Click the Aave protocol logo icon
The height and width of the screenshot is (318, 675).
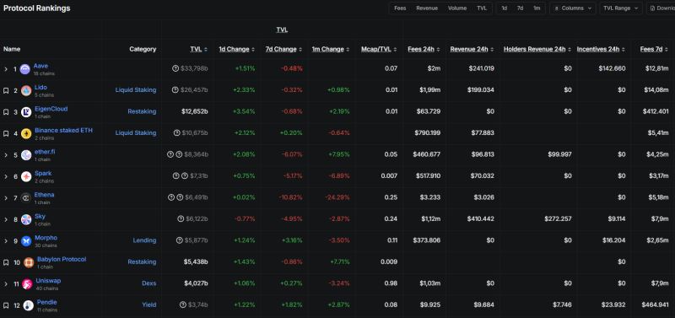[25, 69]
